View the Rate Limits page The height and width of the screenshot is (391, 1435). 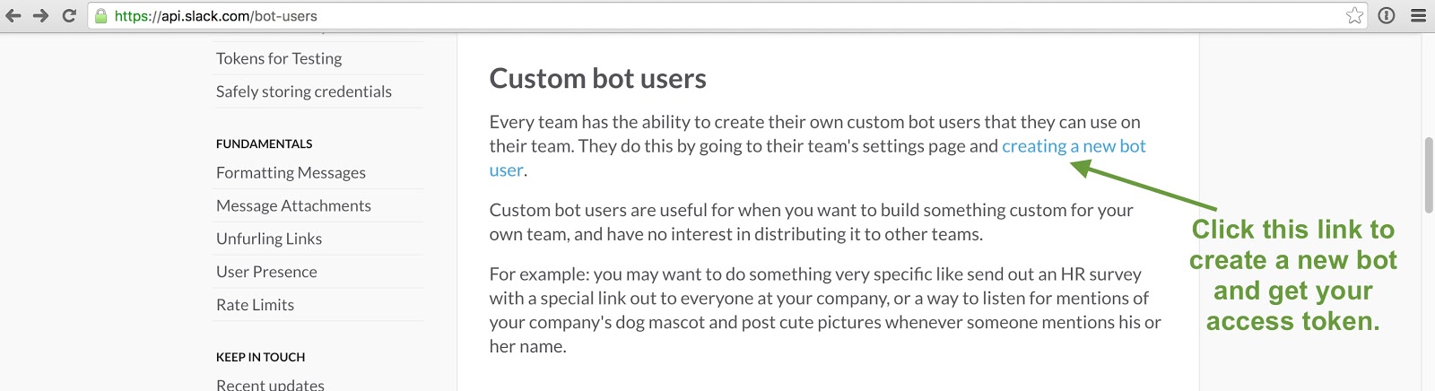(x=255, y=305)
